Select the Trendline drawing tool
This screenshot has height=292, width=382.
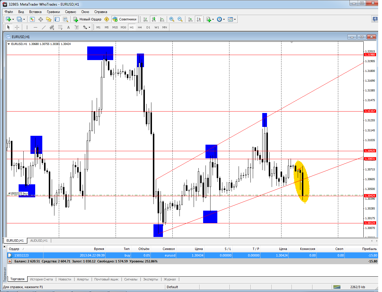coord(44,27)
